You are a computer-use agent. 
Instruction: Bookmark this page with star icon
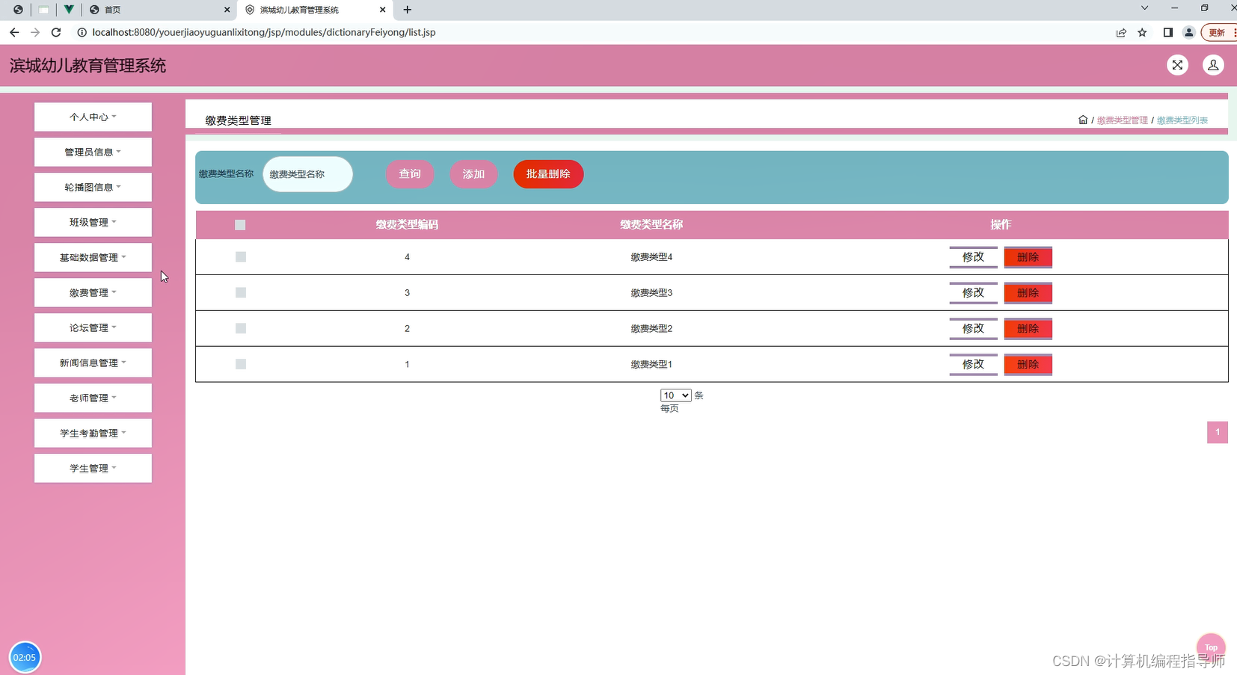pos(1142,32)
